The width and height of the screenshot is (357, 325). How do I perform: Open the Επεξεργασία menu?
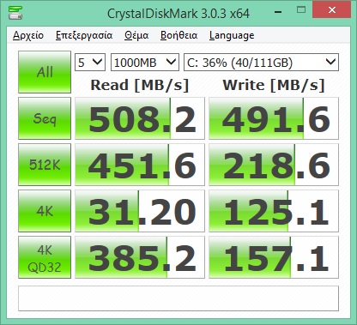[x=84, y=35]
